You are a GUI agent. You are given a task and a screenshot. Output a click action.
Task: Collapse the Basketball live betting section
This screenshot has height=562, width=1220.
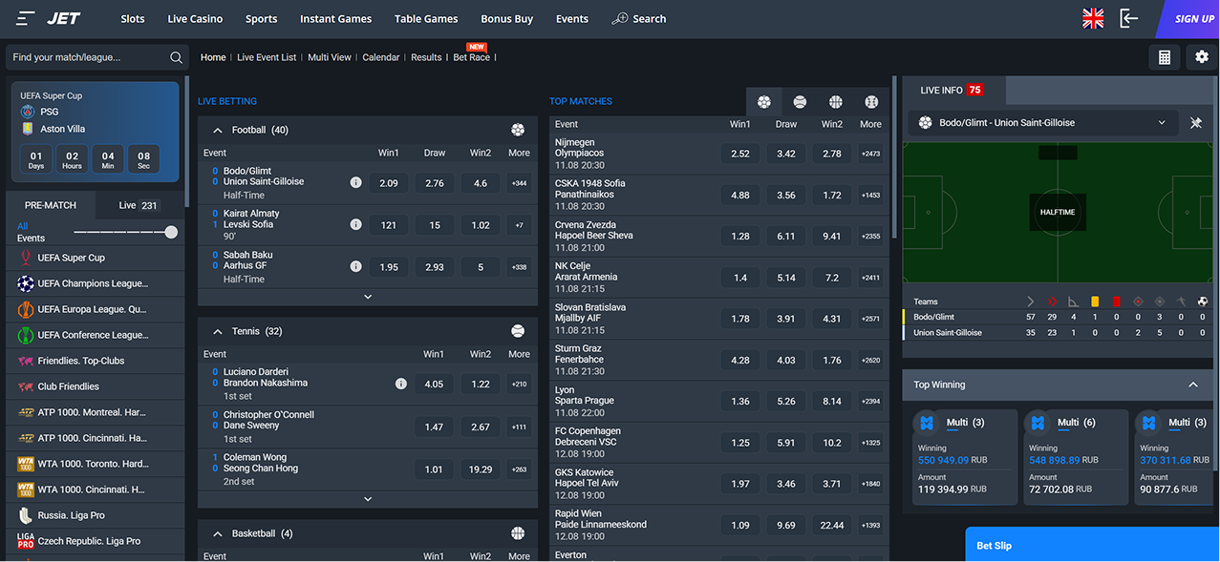218,533
